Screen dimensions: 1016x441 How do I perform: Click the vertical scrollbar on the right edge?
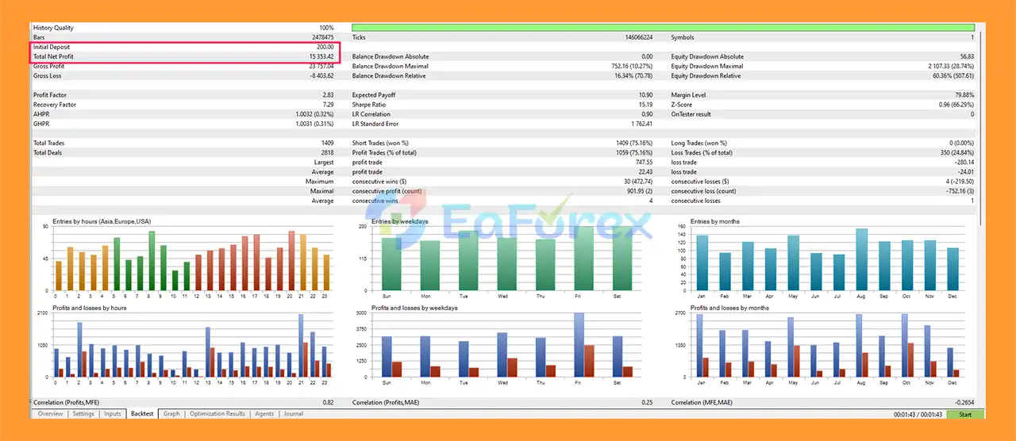(x=981, y=127)
